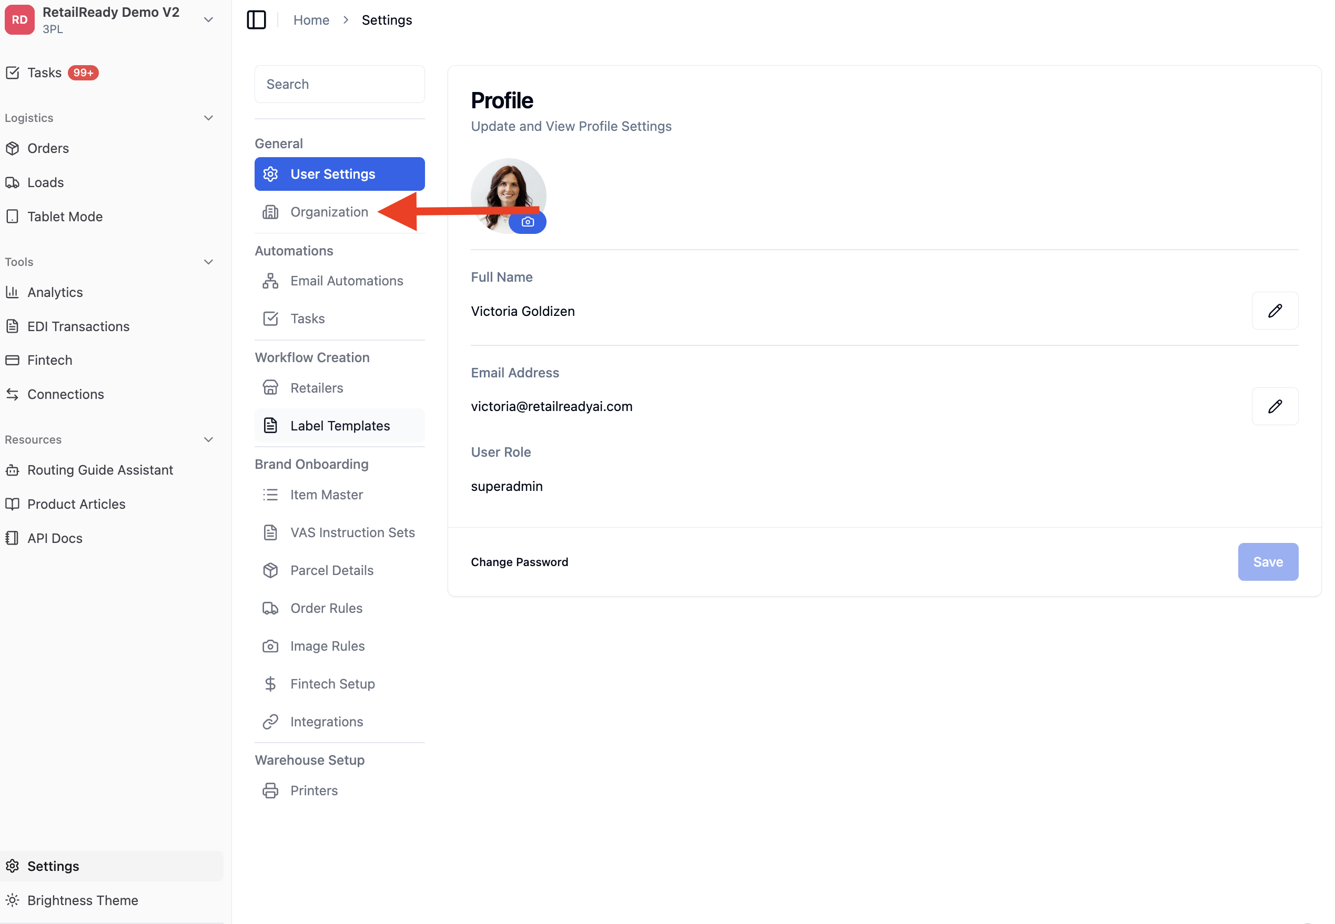Screen dimensions: 1335x924
Task: Open Settings in left sidebar
Action: click(x=112, y=867)
